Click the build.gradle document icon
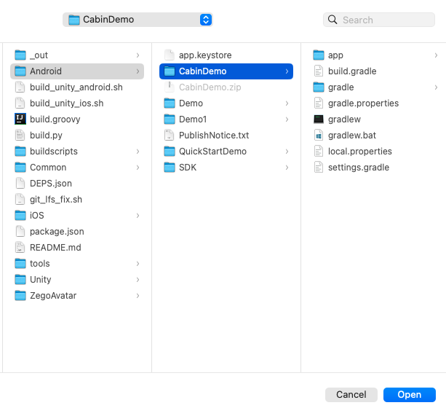This screenshot has width=446, height=416. click(x=319, y=71)
